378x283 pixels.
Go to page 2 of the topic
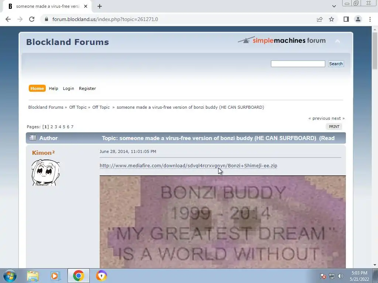(x=52, y=127)
